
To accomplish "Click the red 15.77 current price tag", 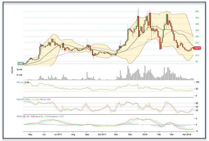I will click(x=197, y=48).
